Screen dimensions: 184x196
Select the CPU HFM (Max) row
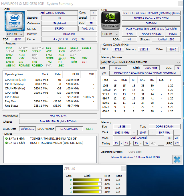click(x=50, y=88)
